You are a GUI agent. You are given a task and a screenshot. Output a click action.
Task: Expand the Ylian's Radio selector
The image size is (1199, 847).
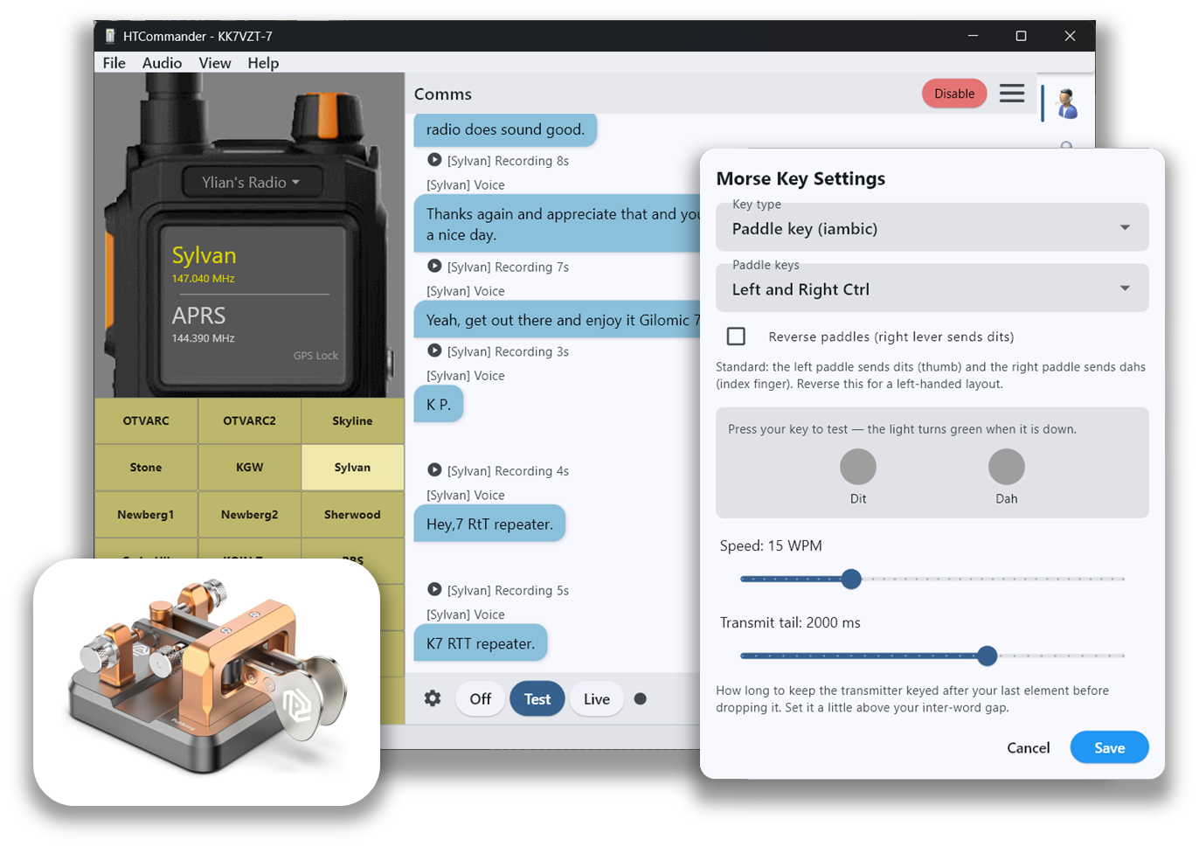point(252,182)
